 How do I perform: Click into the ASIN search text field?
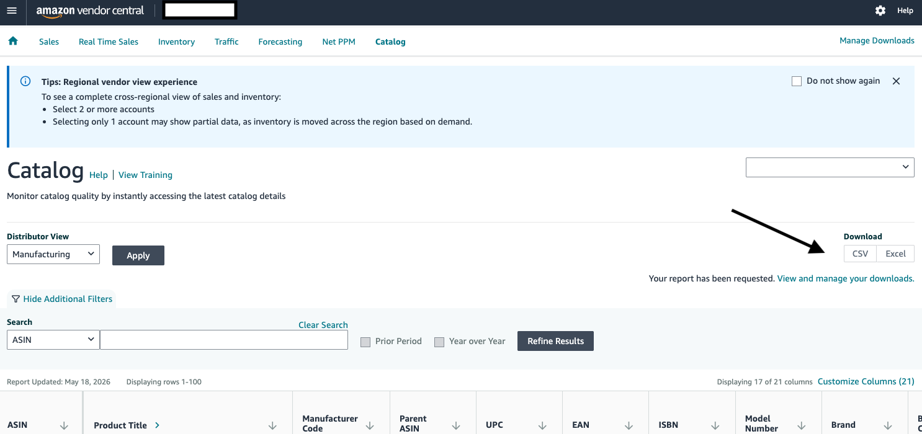pyautogui.click(x=224, y=340)
